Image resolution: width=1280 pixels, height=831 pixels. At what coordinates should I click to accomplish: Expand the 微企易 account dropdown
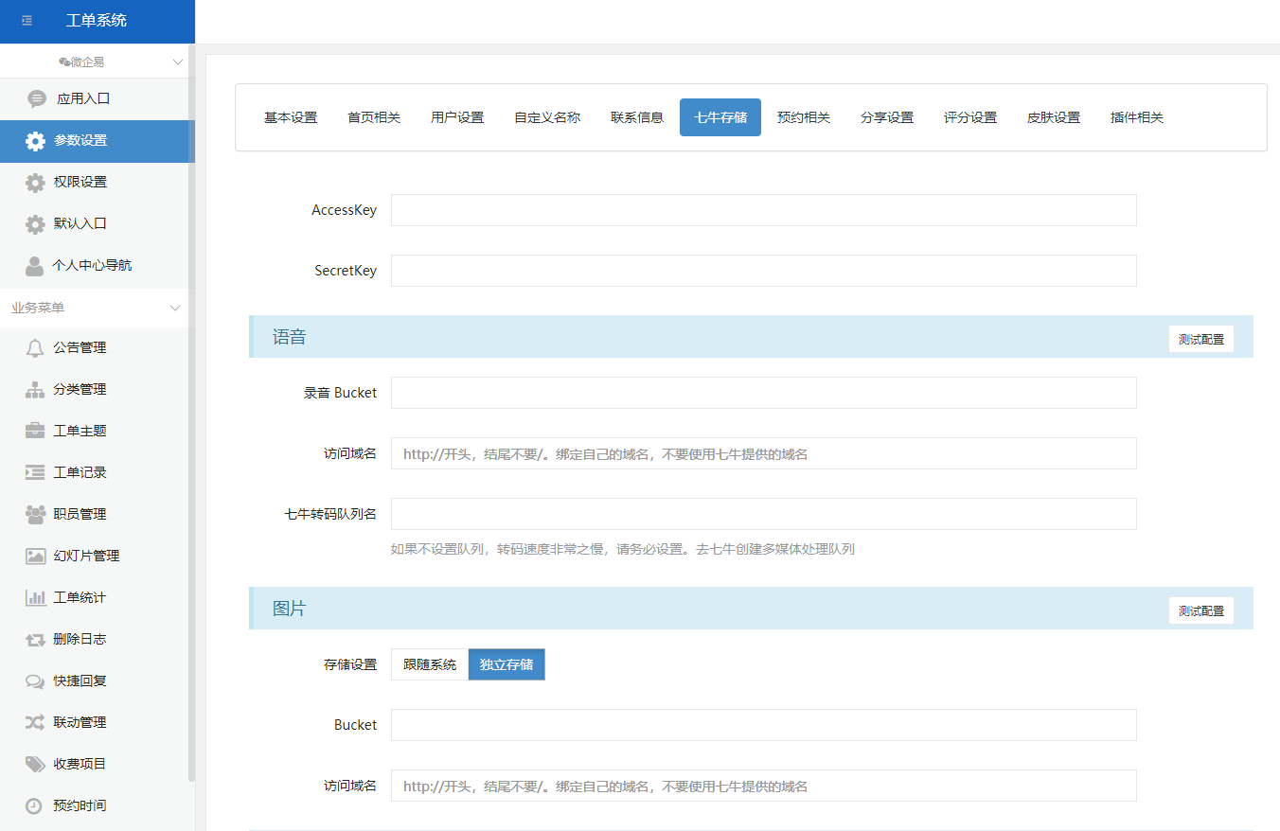177,62
